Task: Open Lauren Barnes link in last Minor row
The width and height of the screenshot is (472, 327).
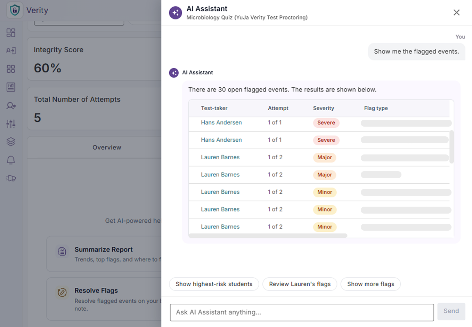Action: coord(220,227)
